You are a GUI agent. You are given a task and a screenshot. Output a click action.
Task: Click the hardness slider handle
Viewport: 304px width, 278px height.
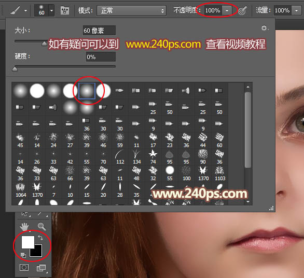[15, 69]
